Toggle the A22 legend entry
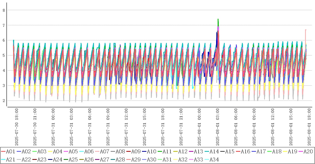The width and height of the screenshot is (315, 164). click(x=26, y=160)
